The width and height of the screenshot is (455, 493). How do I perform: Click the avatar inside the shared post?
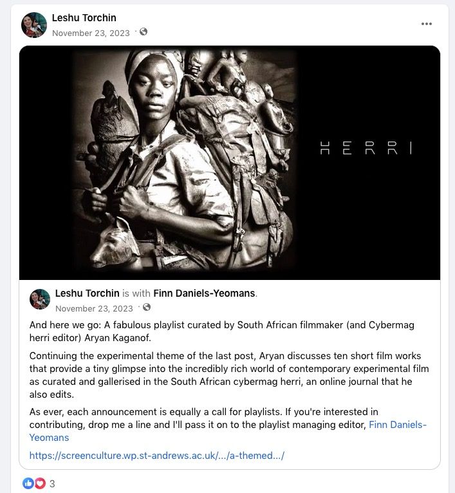40,299
